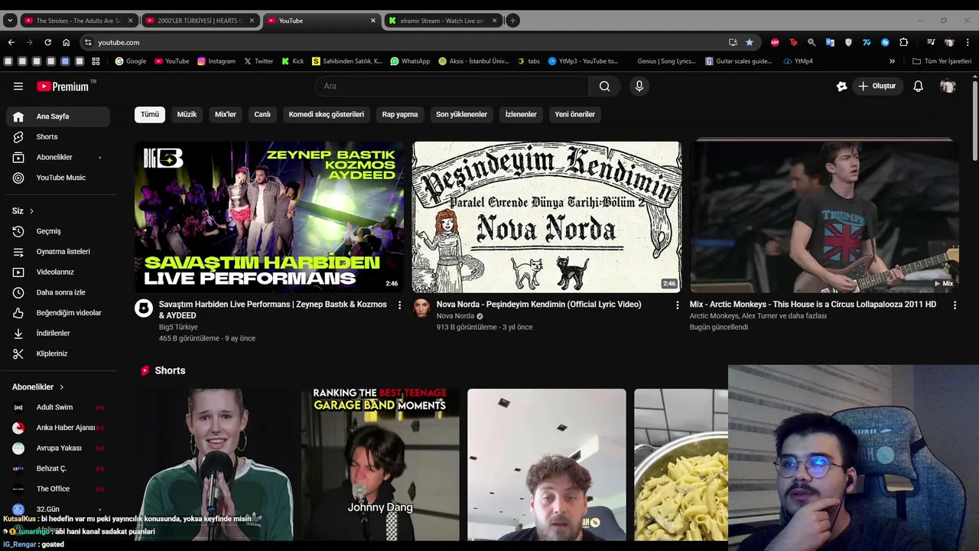The height and width of the screenshot is (551, 979).
Task: Select the Canlı filter chip
Action: pyautogui.click(x=262, y=114)
